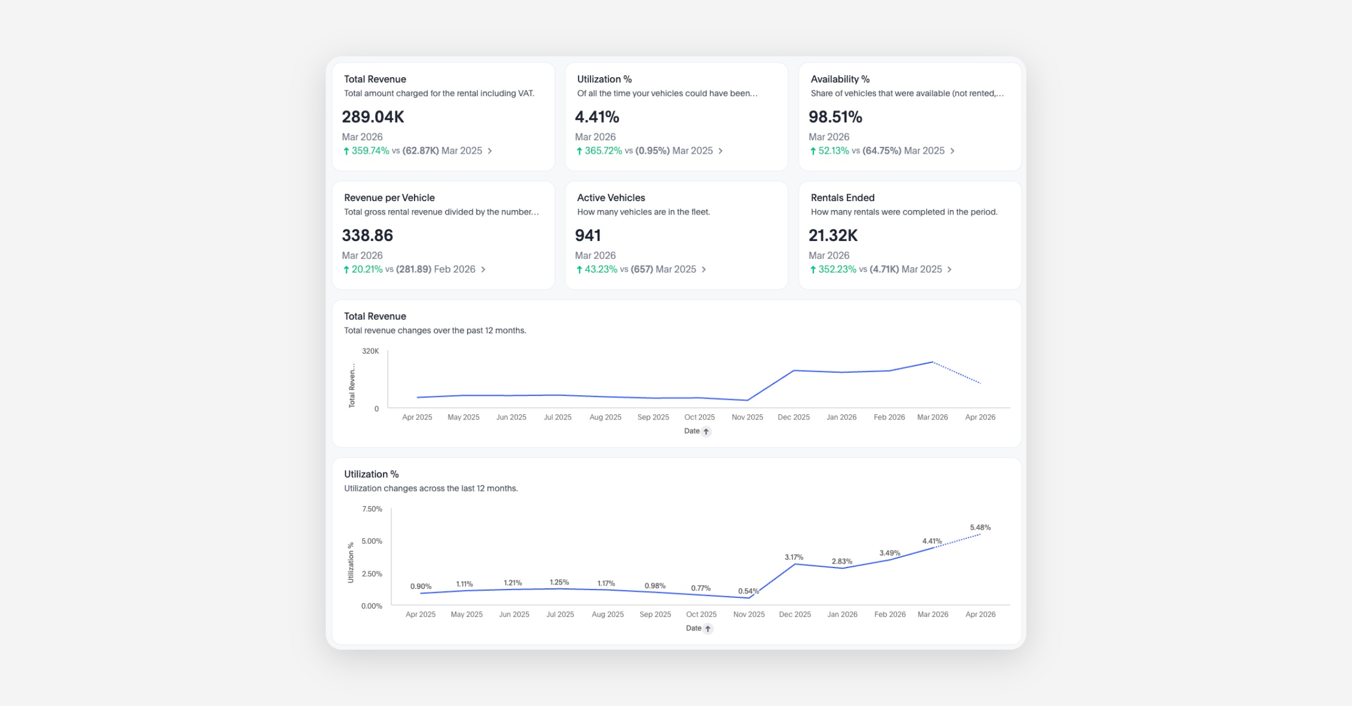Screen dimensions: 1352x706
Task: Click the green up arrow on the Rentals Ended card
Action: pyautogui.click(x=813, y=270)
